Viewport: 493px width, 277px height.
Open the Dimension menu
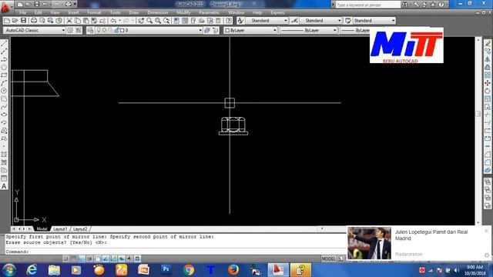point(157,12)
